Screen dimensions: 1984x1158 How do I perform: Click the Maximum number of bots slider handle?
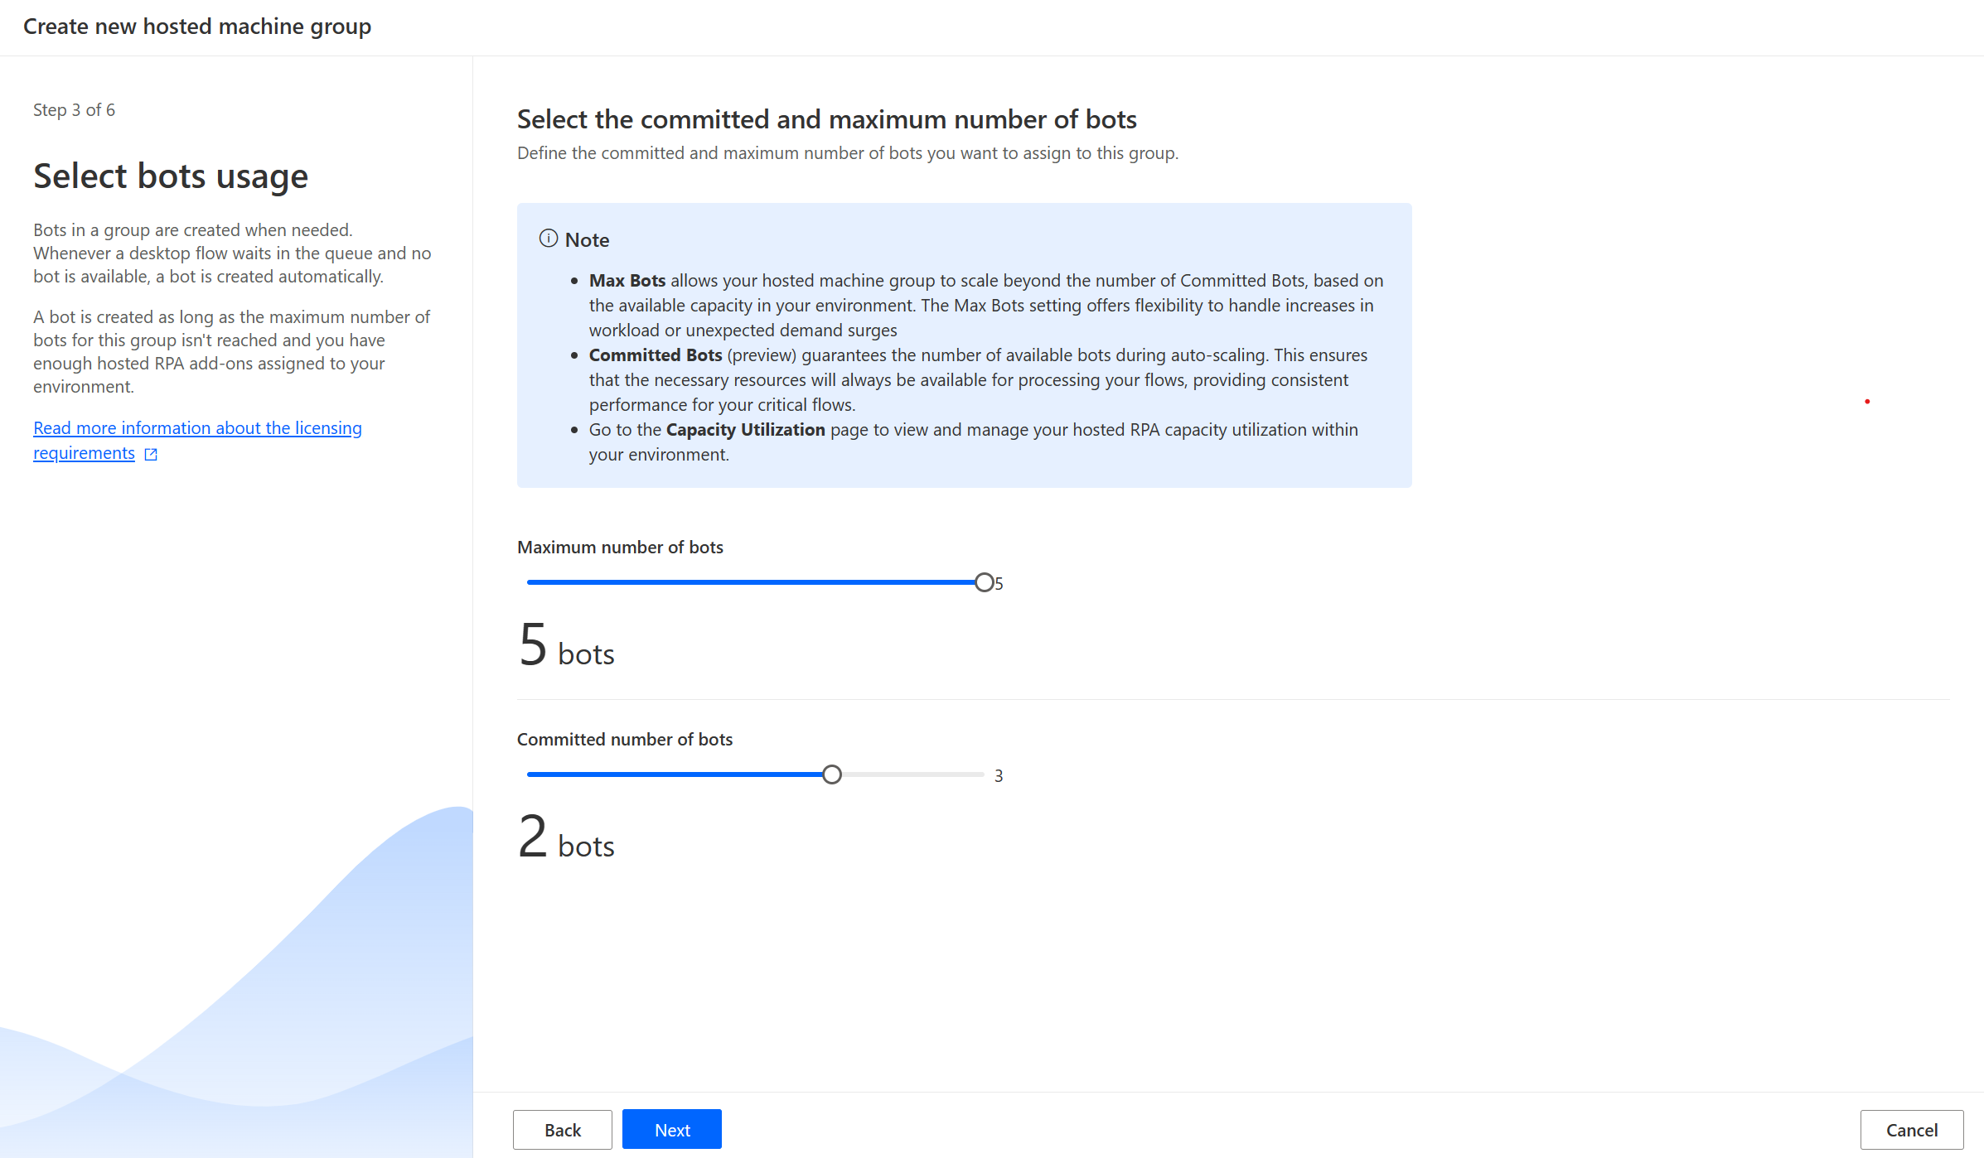click(984, 582)
